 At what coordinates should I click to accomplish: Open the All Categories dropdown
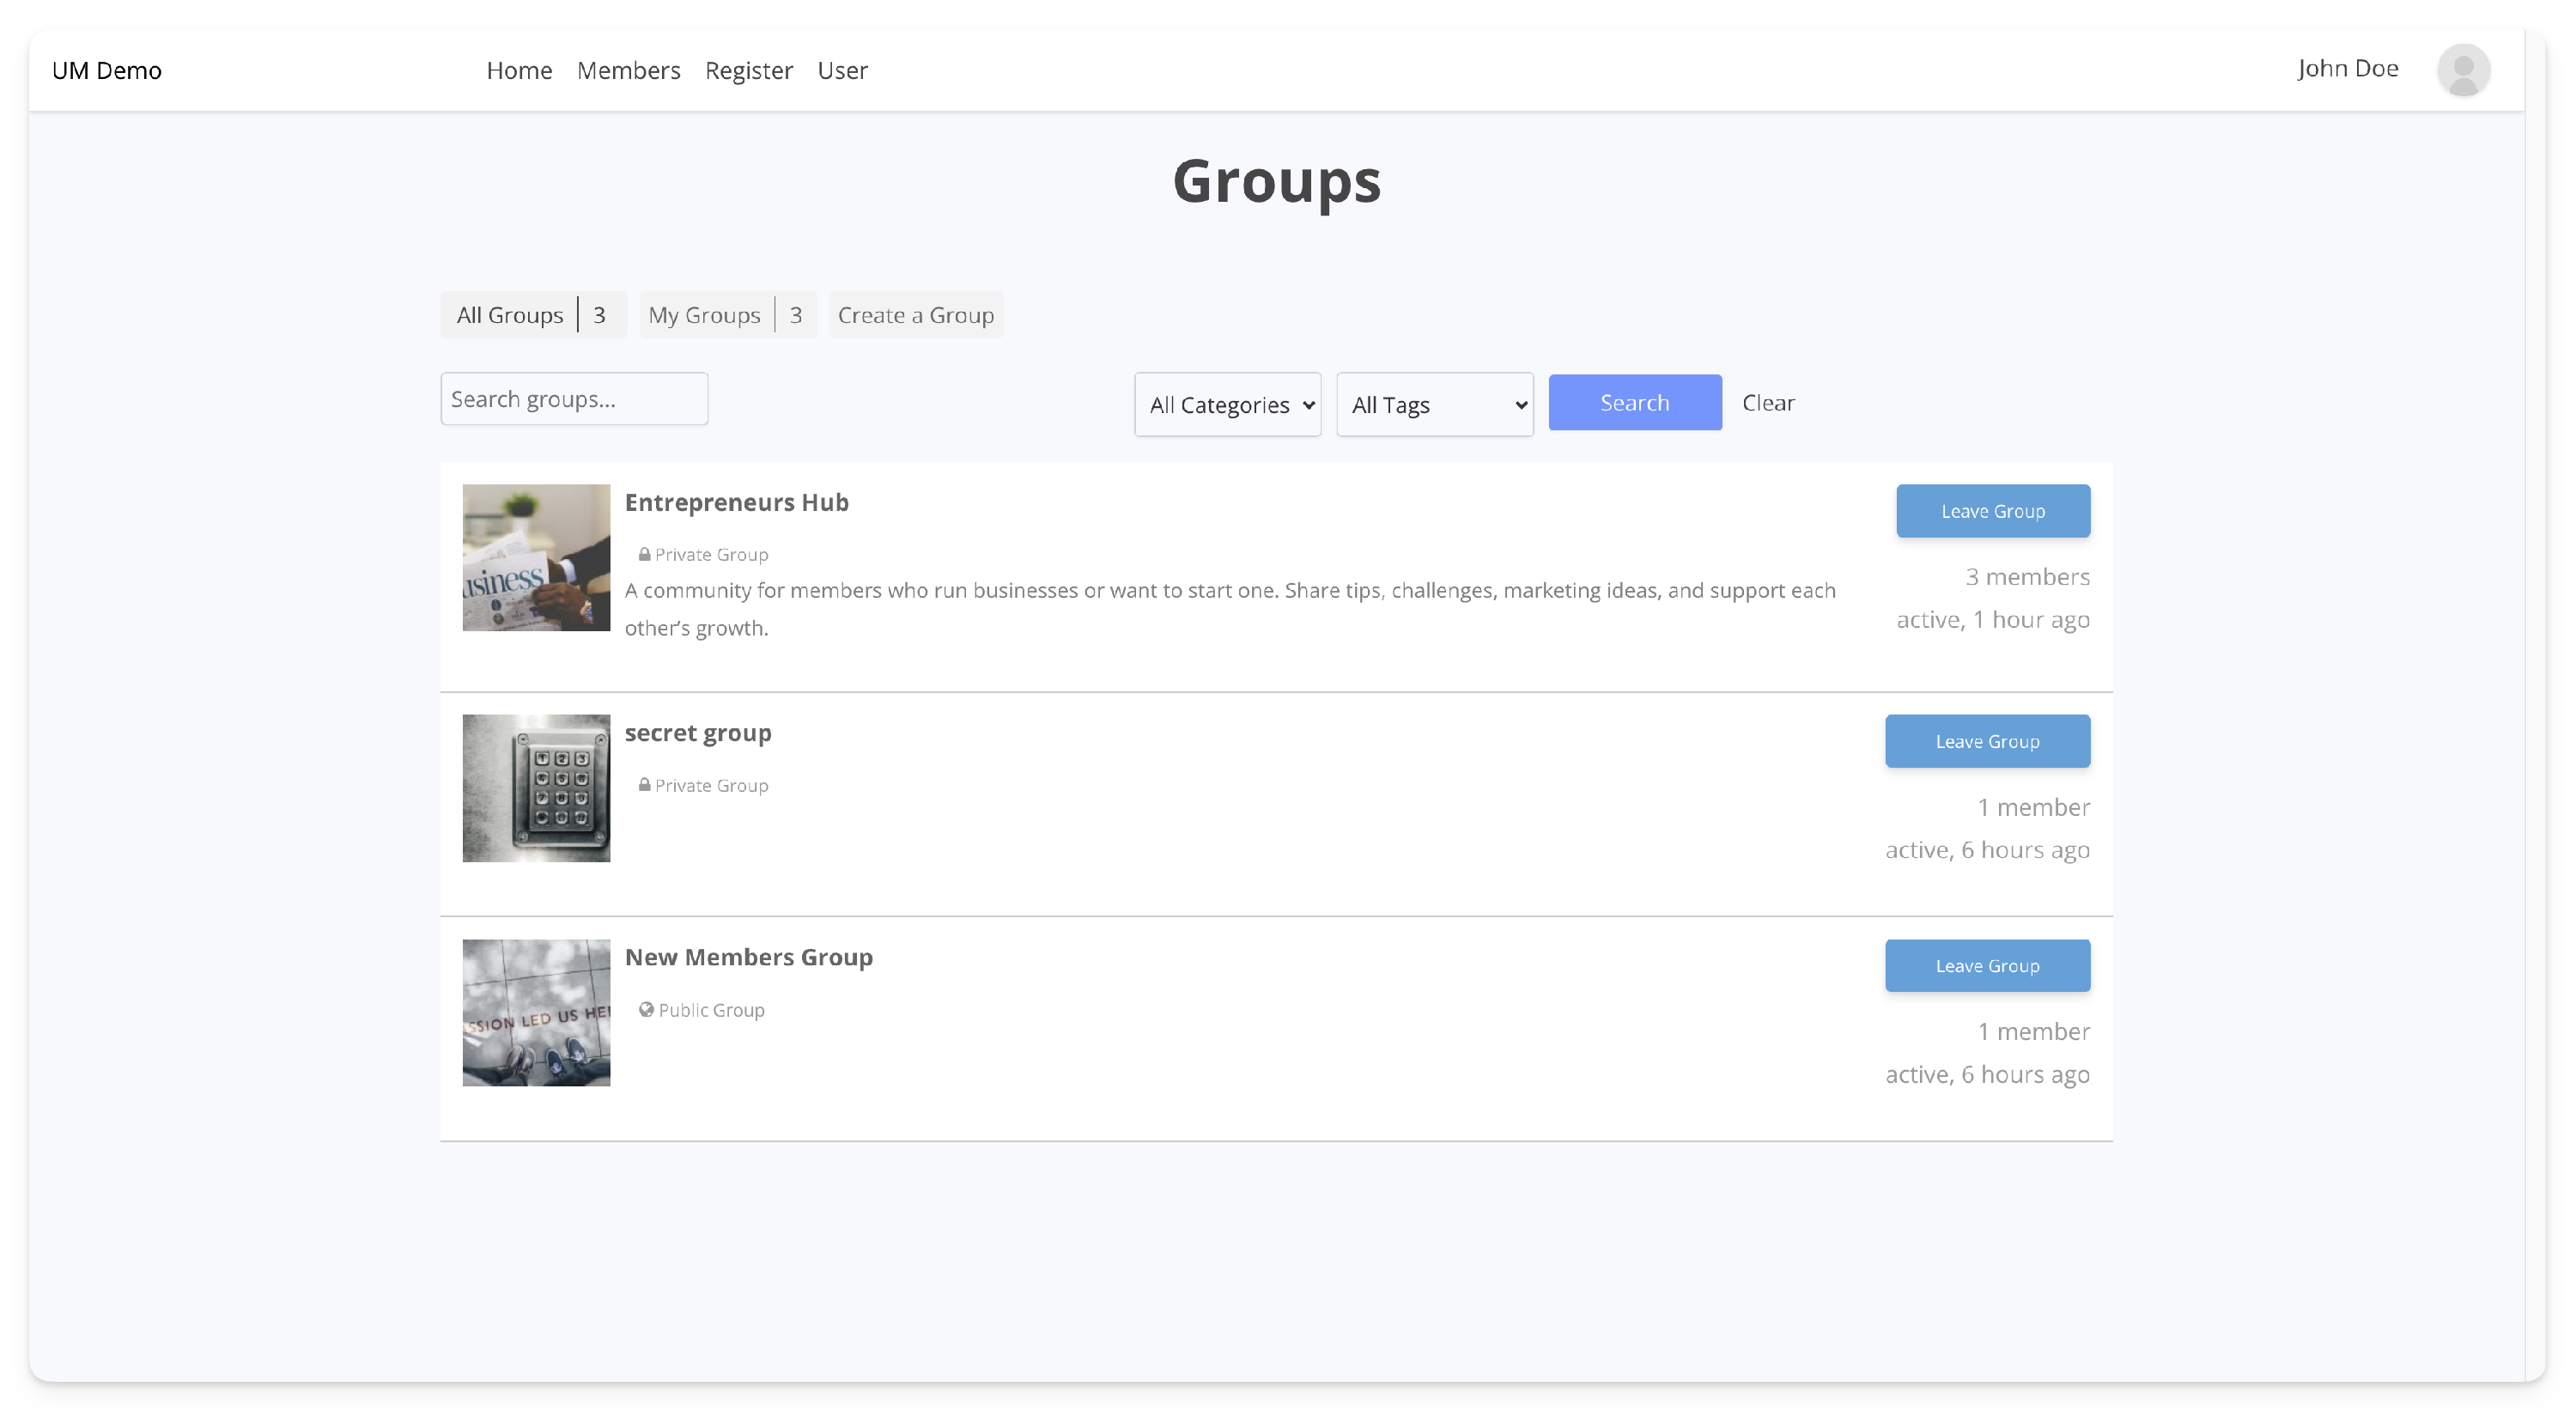tap(1227, 404)
